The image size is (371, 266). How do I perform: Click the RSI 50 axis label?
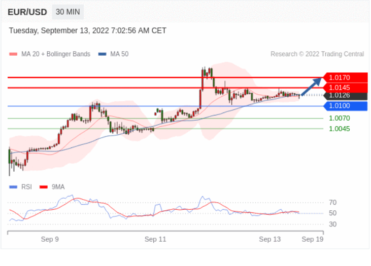[332, 213]
